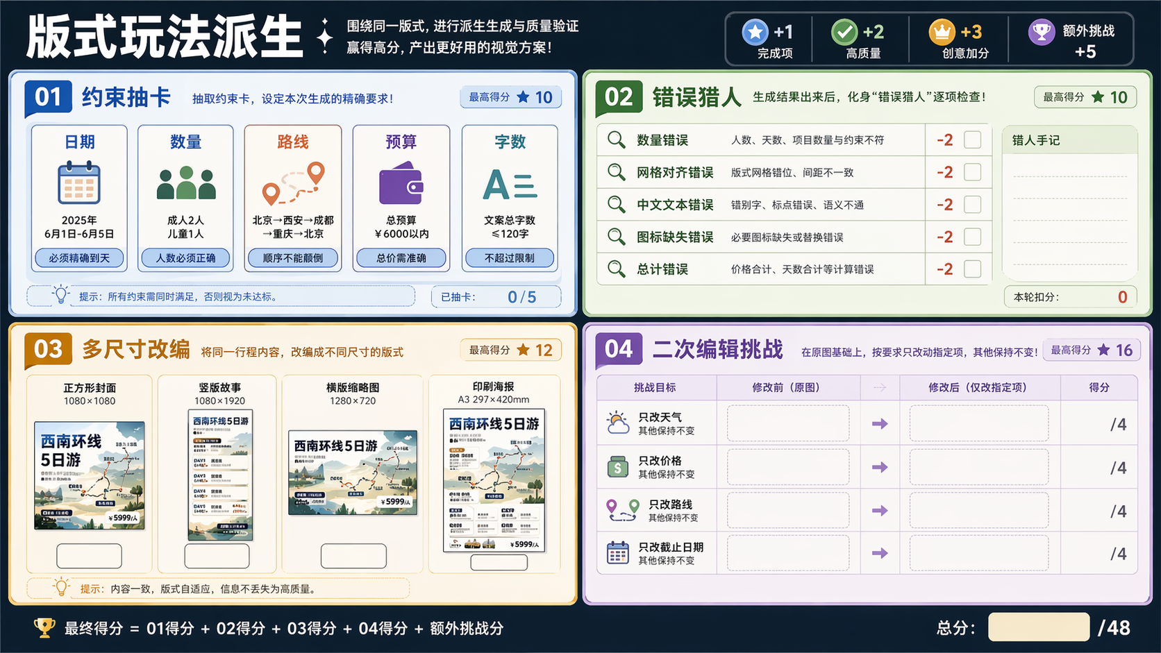Click the people icon on 数量 card

[x=186, y=183]
